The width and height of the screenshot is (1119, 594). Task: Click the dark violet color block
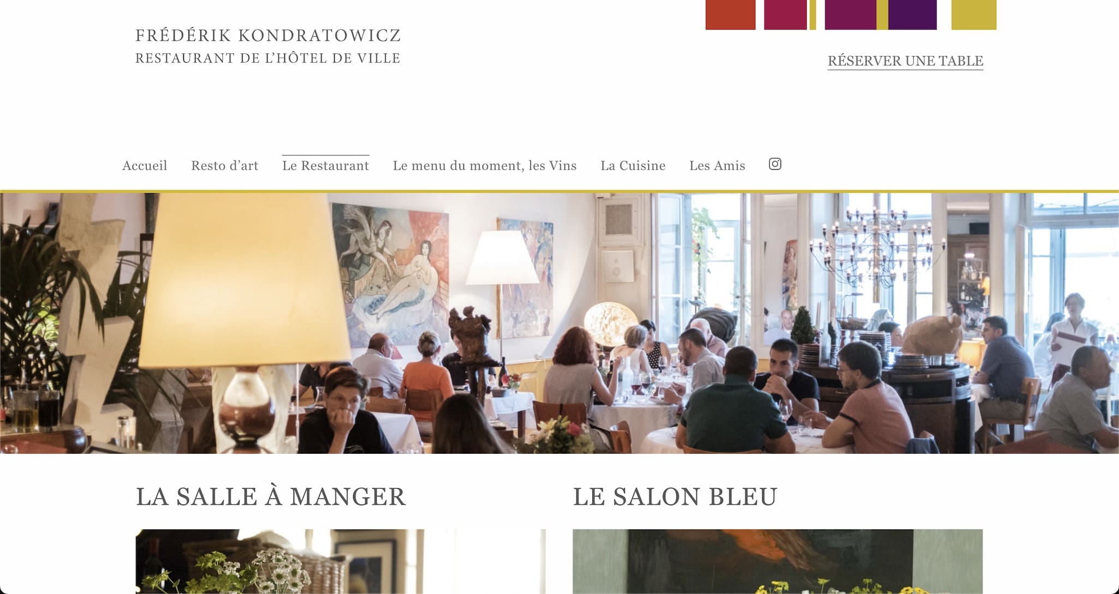coord(912,15)
